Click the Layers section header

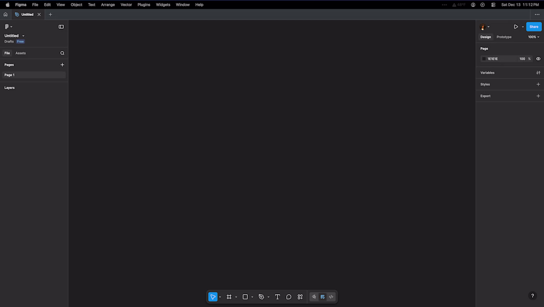(9, 88)
